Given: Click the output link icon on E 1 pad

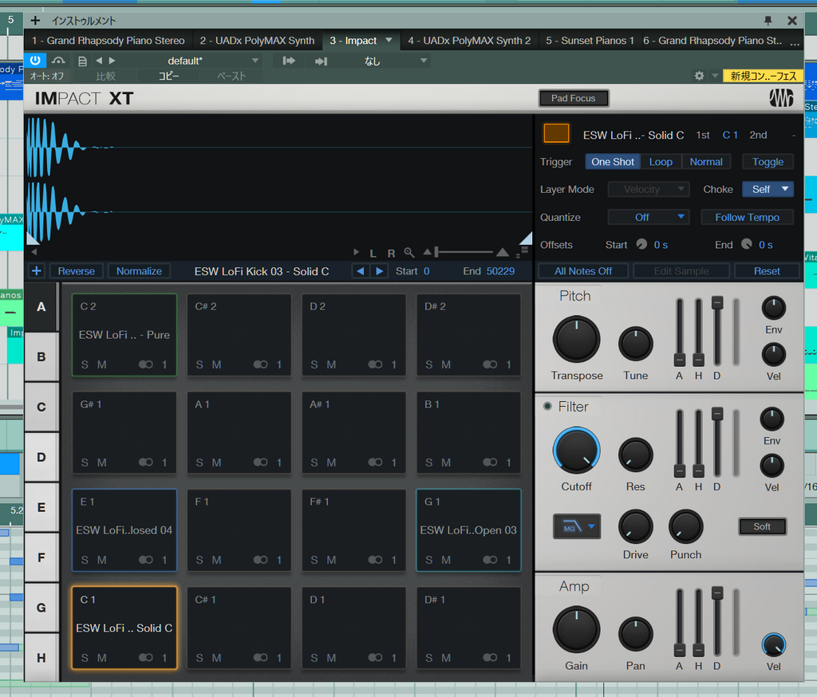Looking at the screenshot, I should [145, 560].
